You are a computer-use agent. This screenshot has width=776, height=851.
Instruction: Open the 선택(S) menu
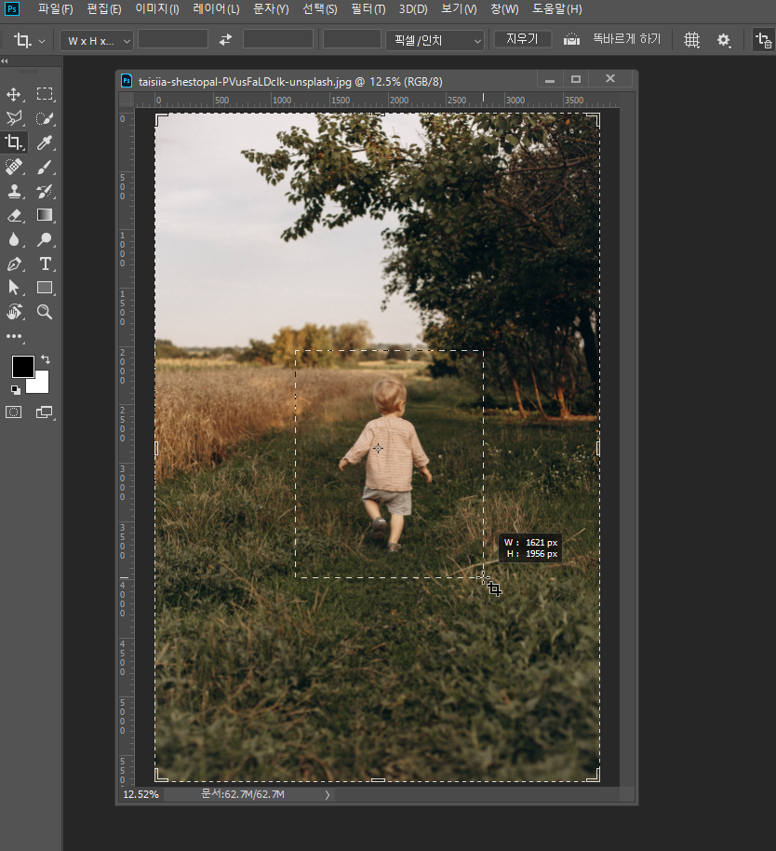click(x=320, y=9)
